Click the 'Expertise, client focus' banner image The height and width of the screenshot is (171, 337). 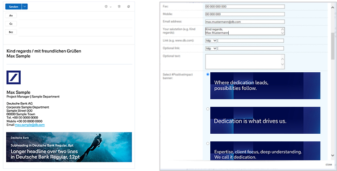pos(265,151)
